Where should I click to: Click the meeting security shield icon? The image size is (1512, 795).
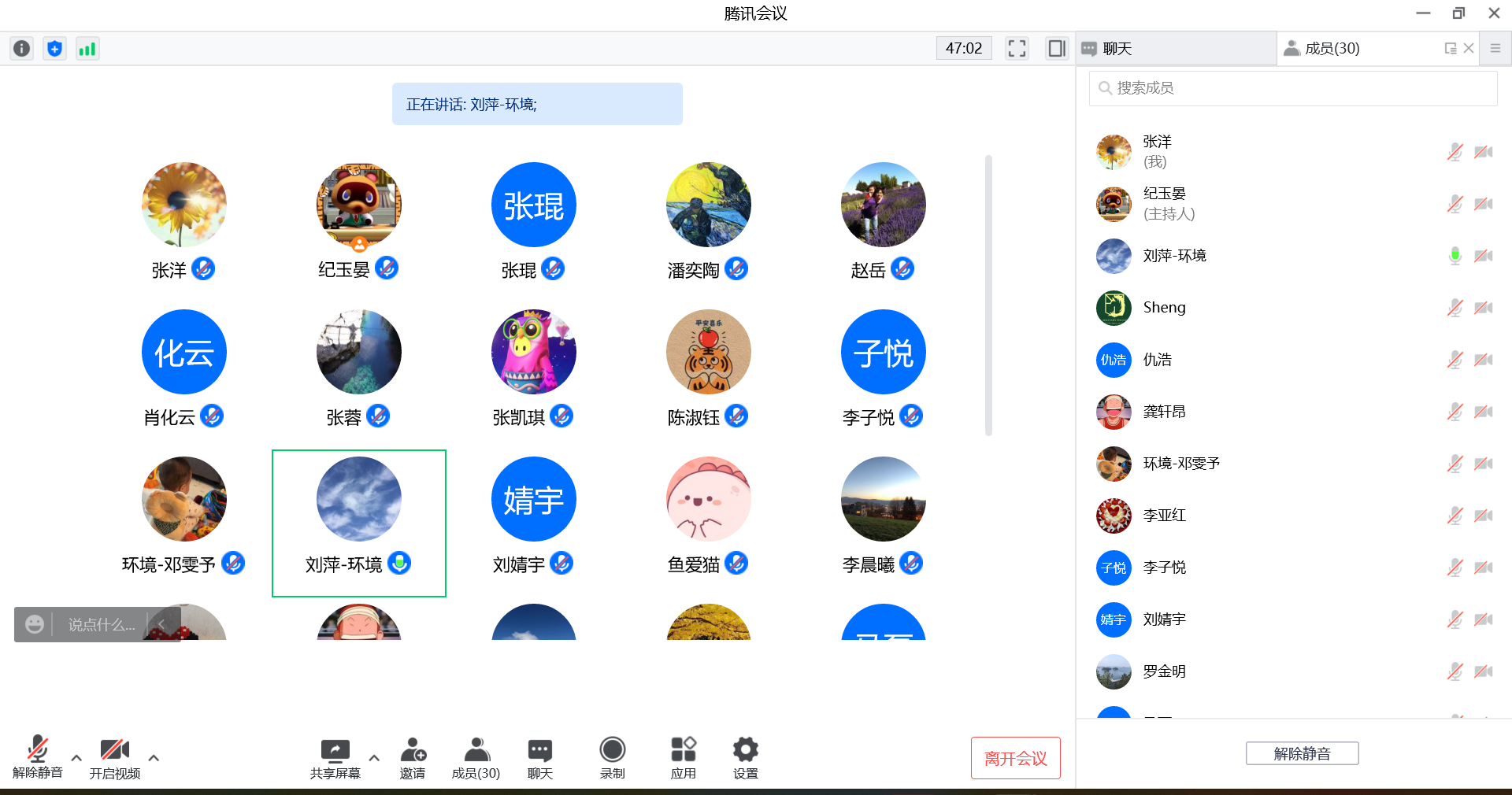click(54, 48)
